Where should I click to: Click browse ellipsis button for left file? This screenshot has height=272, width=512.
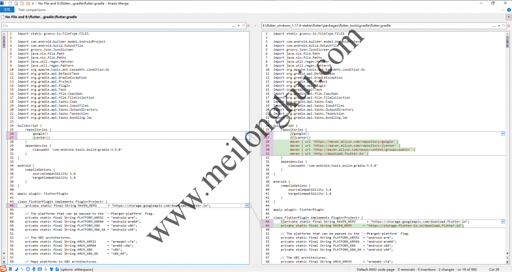(x=234, y=25)
